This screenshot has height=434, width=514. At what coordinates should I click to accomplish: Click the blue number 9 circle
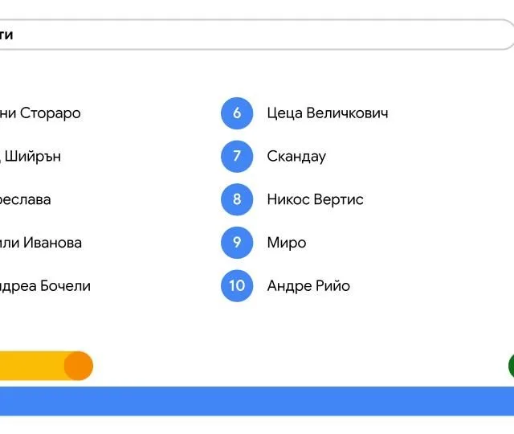(237, 243)
